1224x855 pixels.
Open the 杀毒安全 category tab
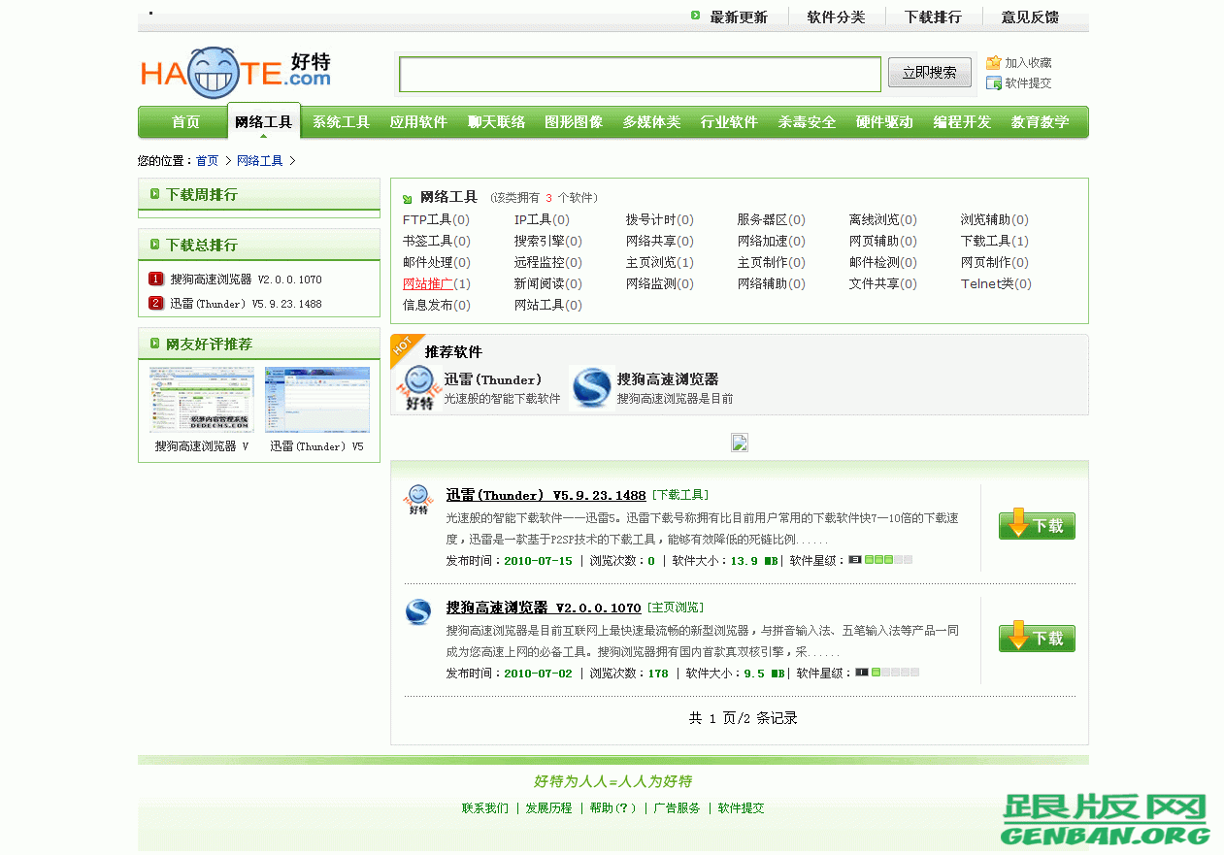tap(807, 121)
